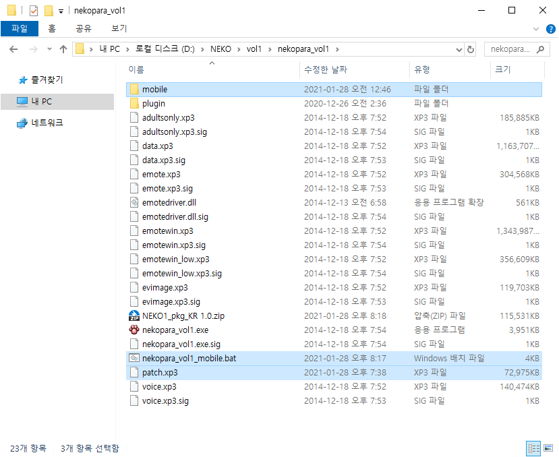
Task: Expand the chevron after nekopara_vol1 breadcrumb
Action: coord(337,49)
